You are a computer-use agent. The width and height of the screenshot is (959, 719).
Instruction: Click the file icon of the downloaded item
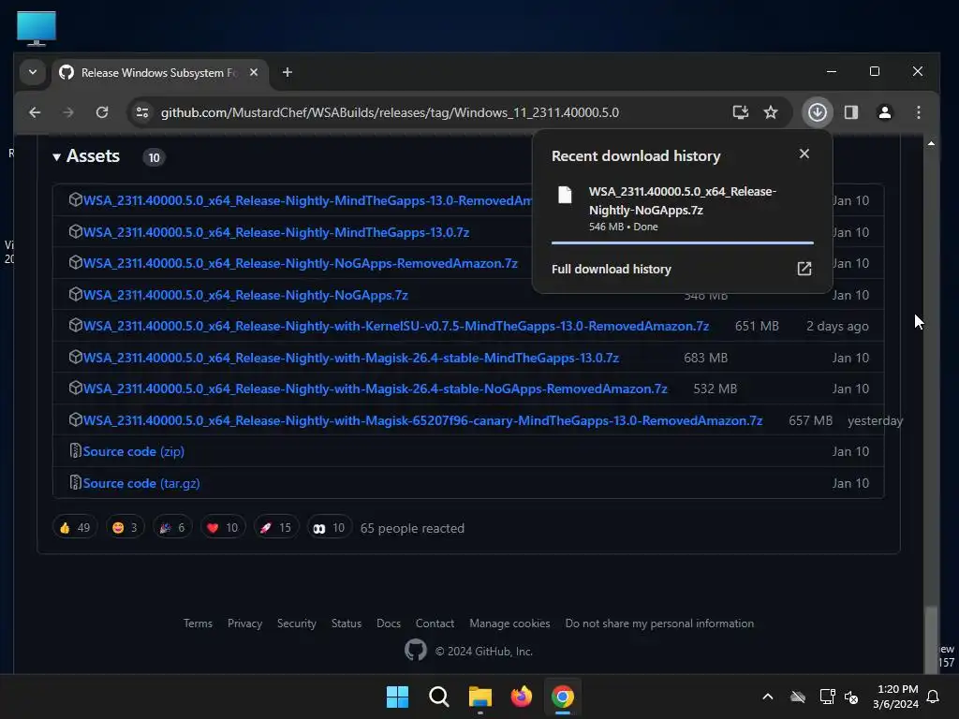[x=565, y=195]
